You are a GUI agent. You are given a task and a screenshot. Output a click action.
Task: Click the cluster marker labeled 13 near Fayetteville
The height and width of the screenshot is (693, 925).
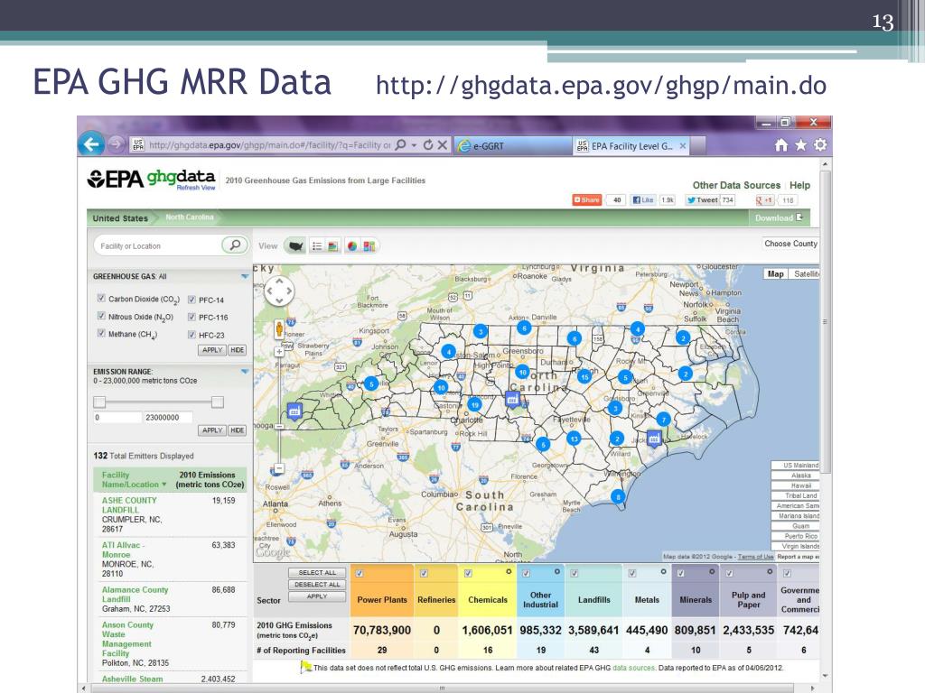(574, 439)
